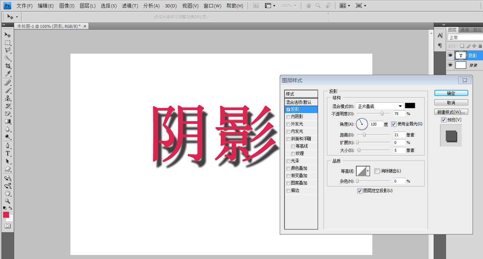483x259 pixels.
Task: Enable the 斜面和浮雕 style checkbox
Action: [288, 139]
